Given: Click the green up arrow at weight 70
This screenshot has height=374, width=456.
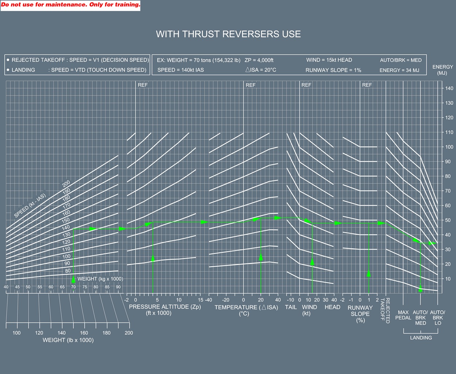Looking at the screenshot, I should click(x=73, y=279).
